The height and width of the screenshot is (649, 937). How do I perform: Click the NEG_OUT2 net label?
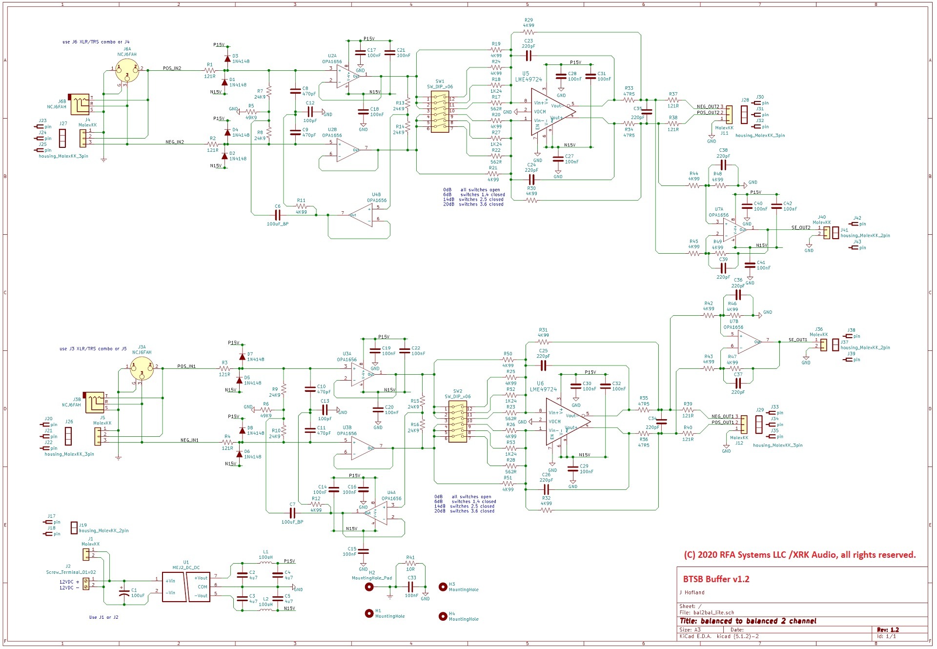(708, 106)
